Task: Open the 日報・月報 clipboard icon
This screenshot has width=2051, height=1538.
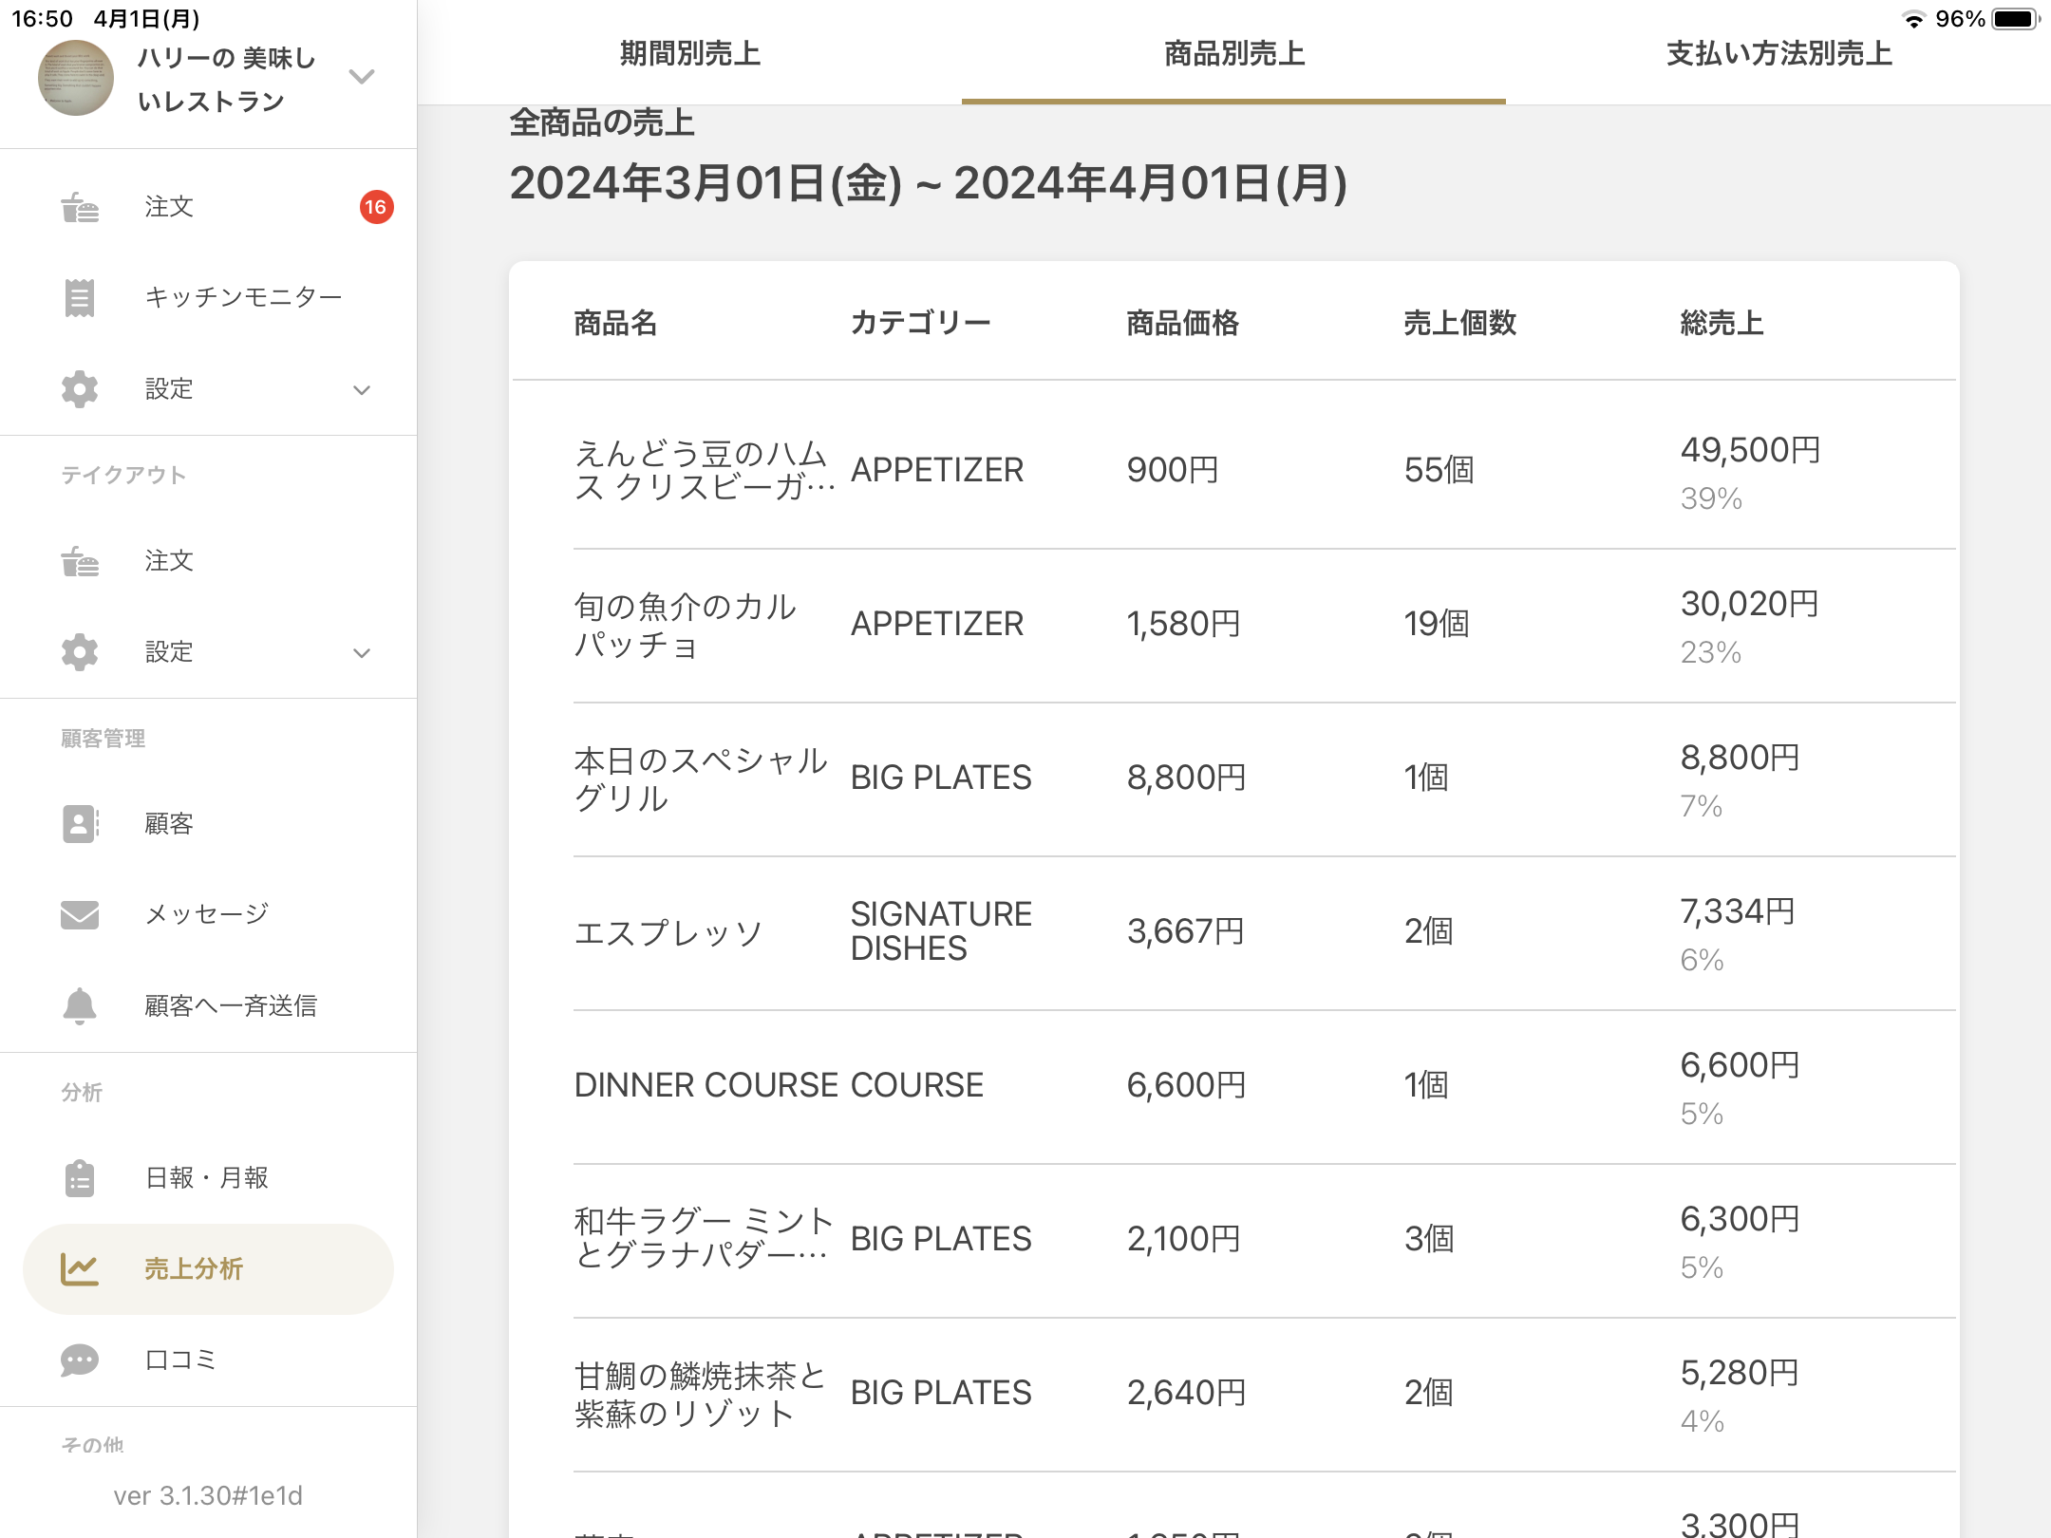Action: [x=80, y=1178]
